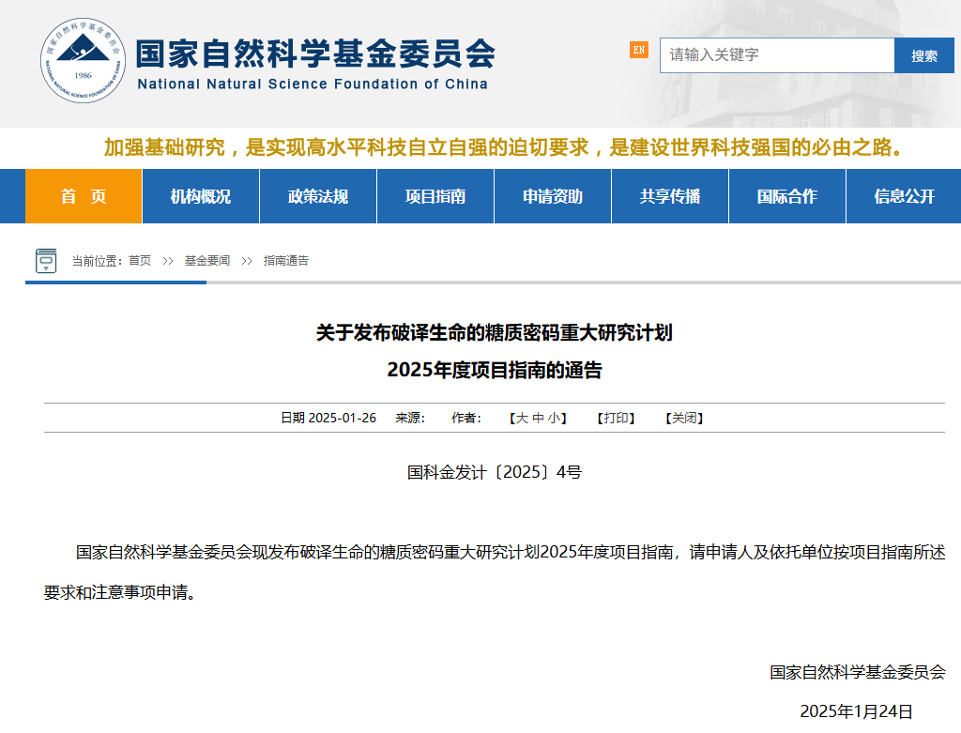Click the yellow slogan banner text
Image resolution: width=961 pixels, height=733 pixels.
click(502, 147)
